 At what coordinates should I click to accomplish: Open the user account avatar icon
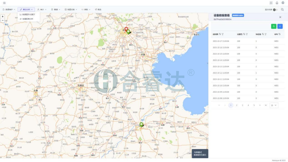283,3
